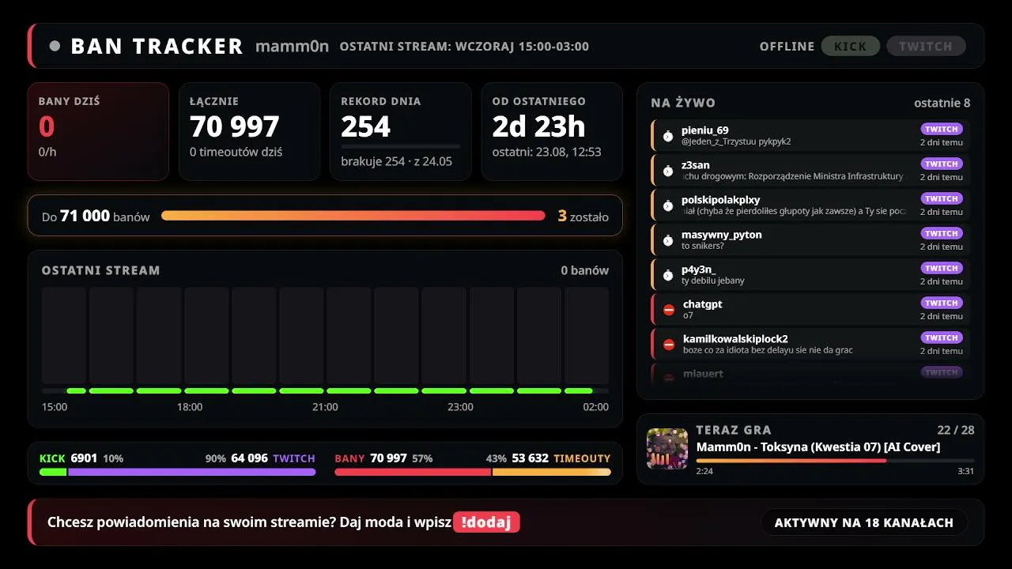
Task: Click the 18:00 label on stream timeline
Action: click(190, 407)
